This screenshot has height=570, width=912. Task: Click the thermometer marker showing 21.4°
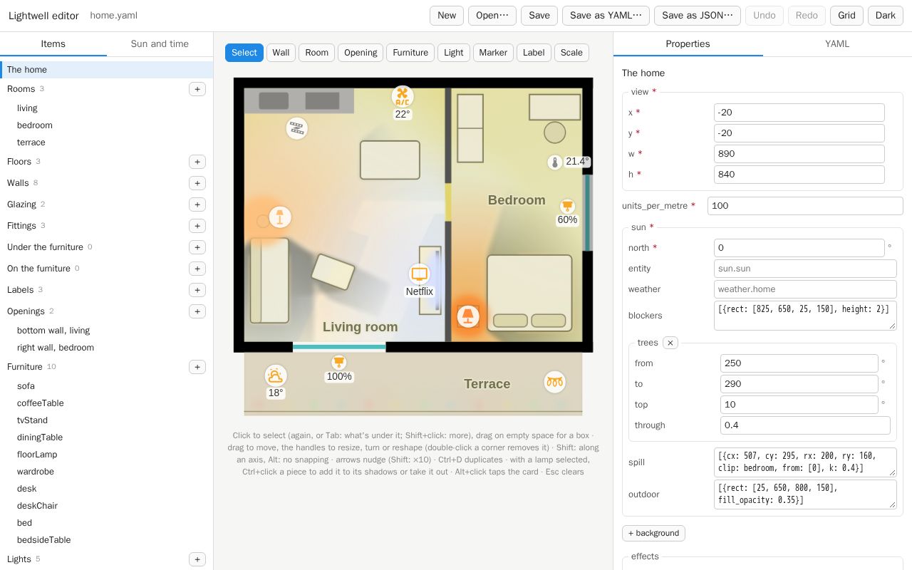555,162
